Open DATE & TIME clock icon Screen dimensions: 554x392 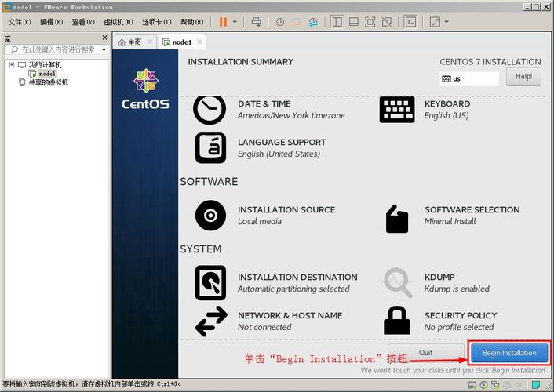pyautogui.click(x=210, y=110)
